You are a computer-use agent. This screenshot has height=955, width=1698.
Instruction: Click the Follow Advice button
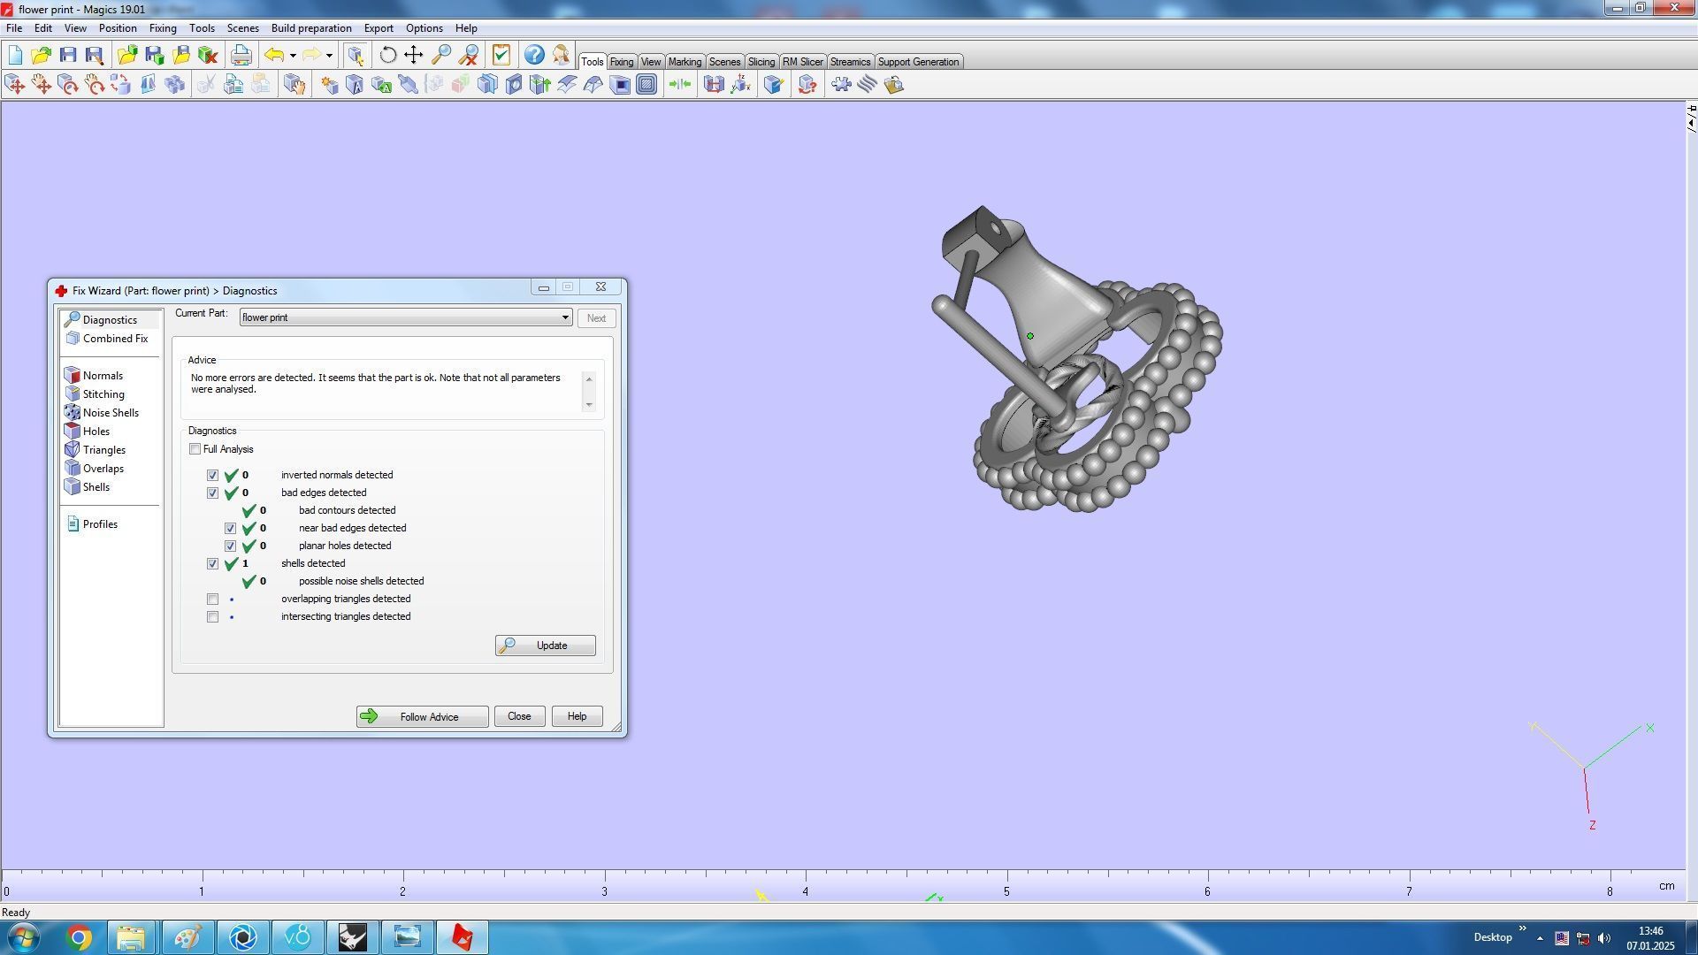coord(422,717)
